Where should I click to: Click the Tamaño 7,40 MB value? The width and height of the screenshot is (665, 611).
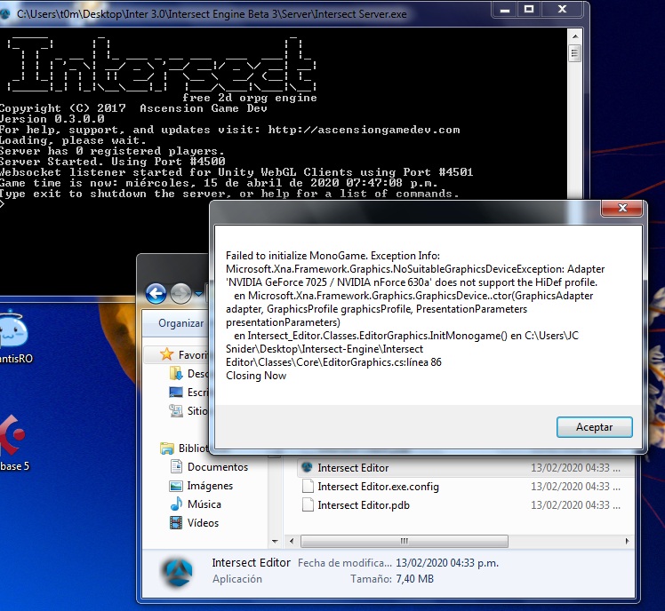[415, 579]
